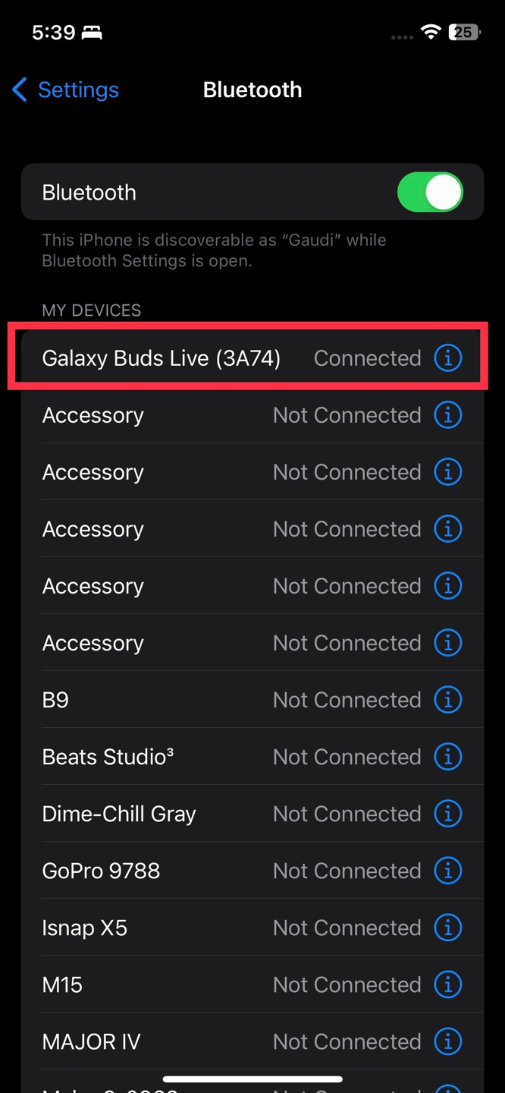Image resolution: width=505 pixels, height=1093 pixels.
Task: Tap the Dime-Chill Gray row
Action: [x=119, y=814]
